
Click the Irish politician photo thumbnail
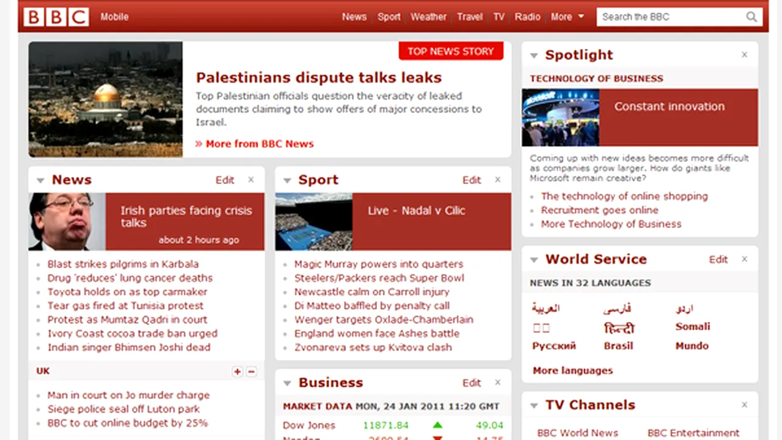point(67,222)
